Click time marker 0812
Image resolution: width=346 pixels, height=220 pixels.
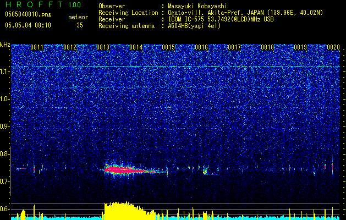70,47
